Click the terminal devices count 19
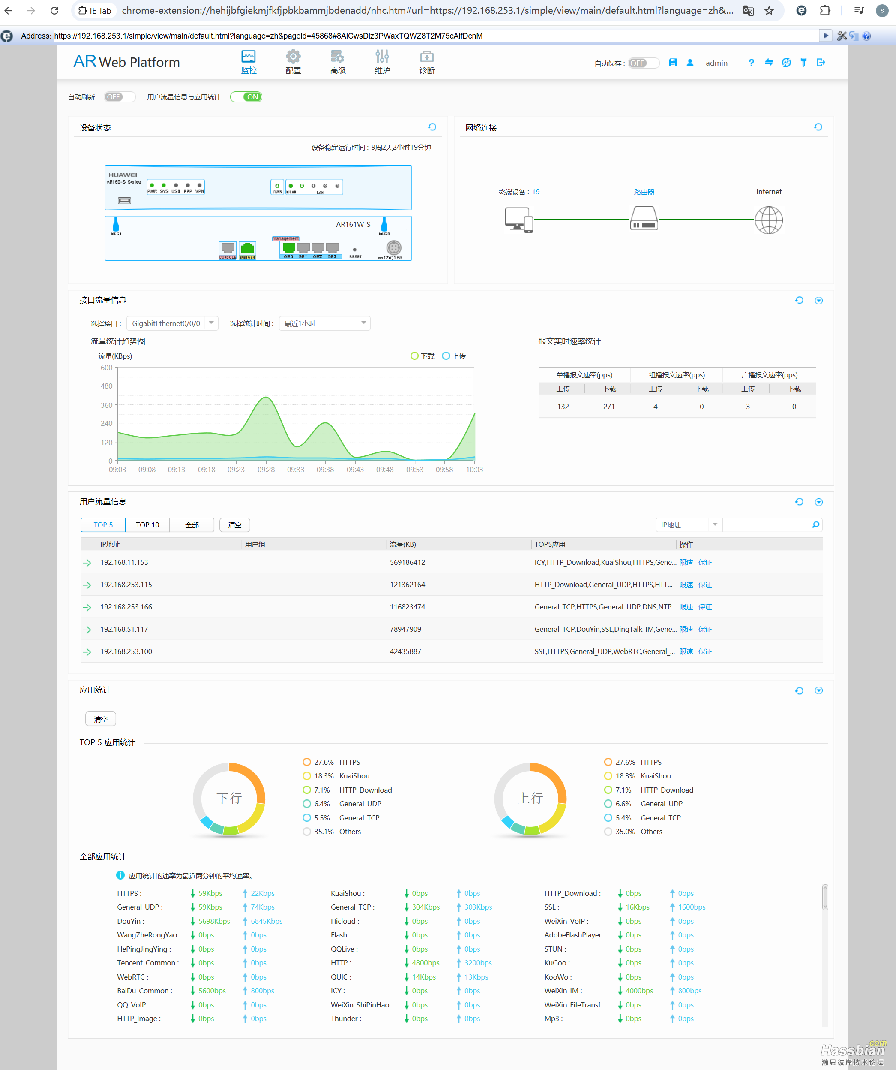 [x=536, y=192]
